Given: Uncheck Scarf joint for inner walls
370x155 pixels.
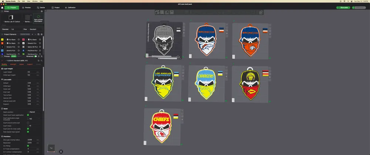Looking at the screenshot, I should click(x=28, y=129).
